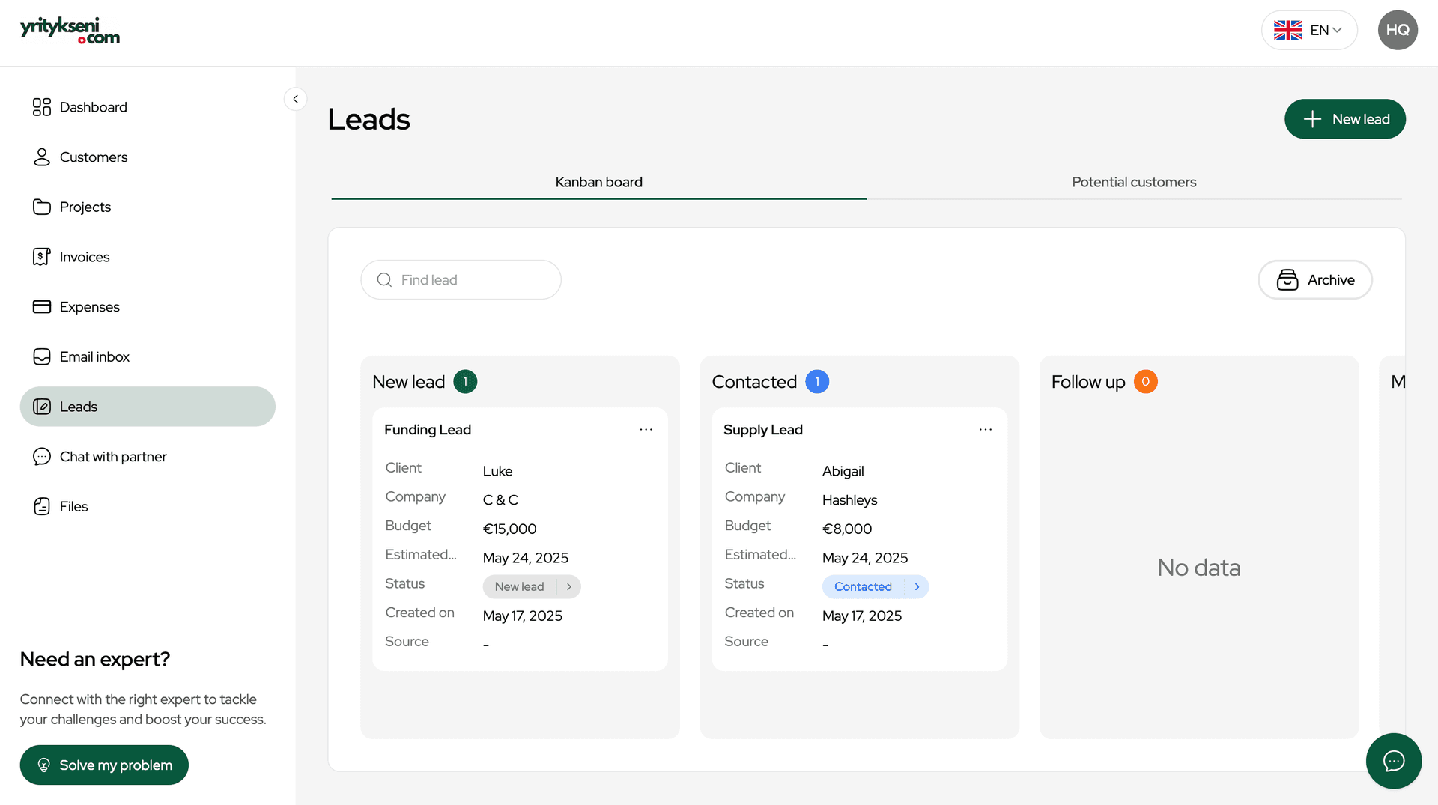Open Expenses card icon
The height and width of the screenshot is (805, 1438).
click(42, 307)
